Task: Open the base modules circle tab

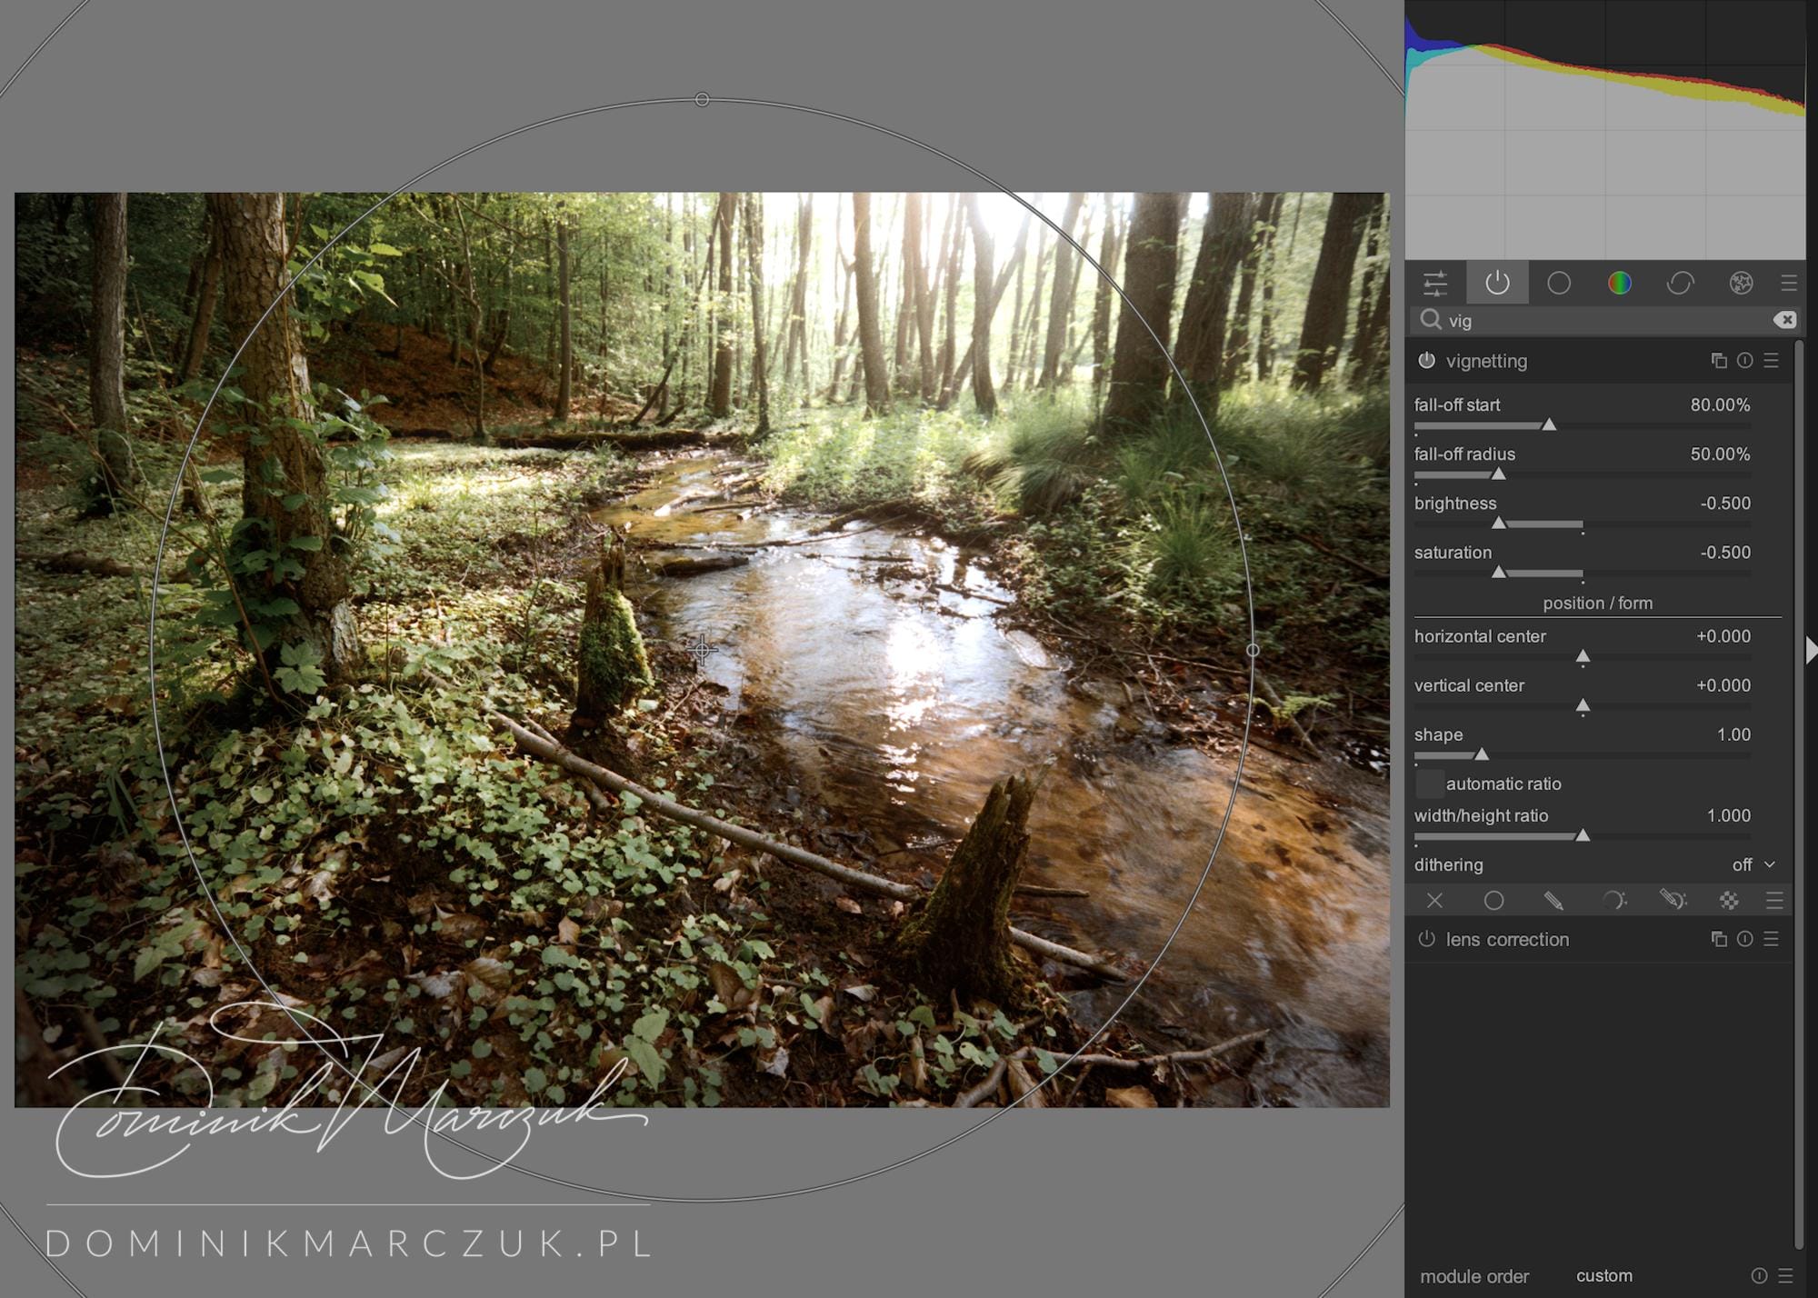Action: 1559,284
